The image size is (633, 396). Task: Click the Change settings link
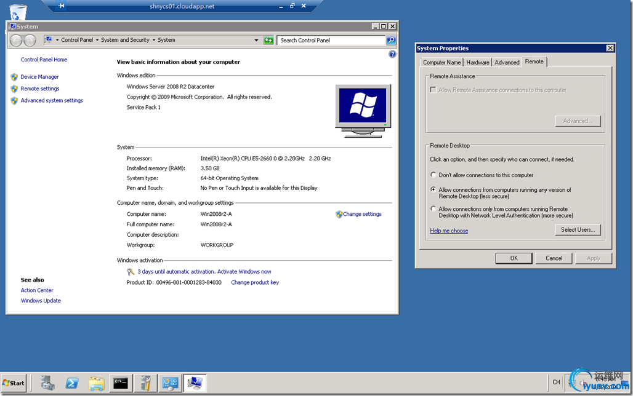point(362,214)
